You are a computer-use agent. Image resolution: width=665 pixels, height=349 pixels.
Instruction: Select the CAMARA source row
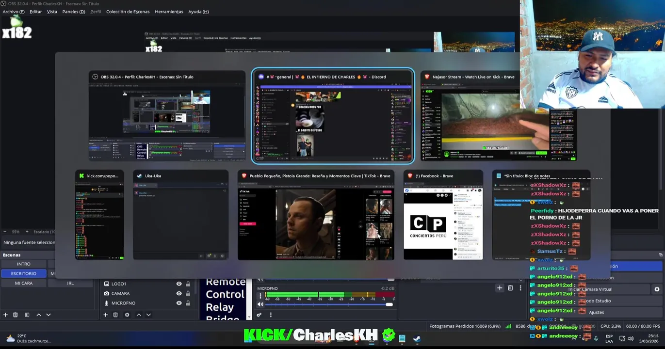tap(148, 293)
